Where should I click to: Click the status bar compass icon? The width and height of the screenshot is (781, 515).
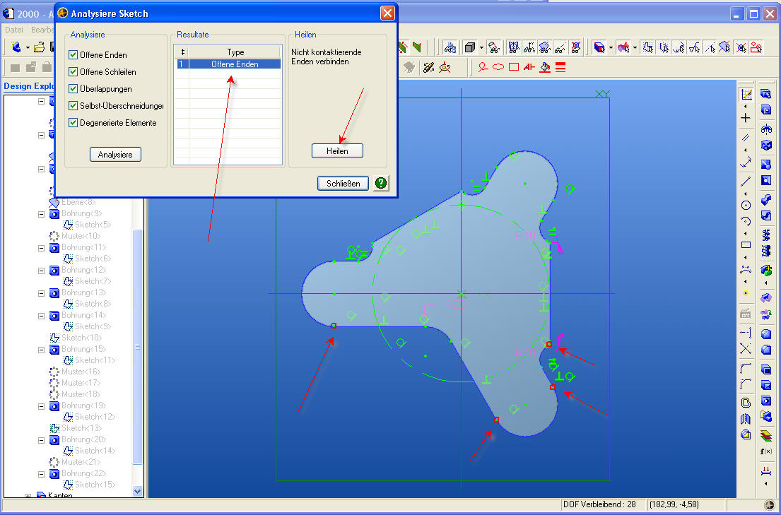tap(770, 504)
